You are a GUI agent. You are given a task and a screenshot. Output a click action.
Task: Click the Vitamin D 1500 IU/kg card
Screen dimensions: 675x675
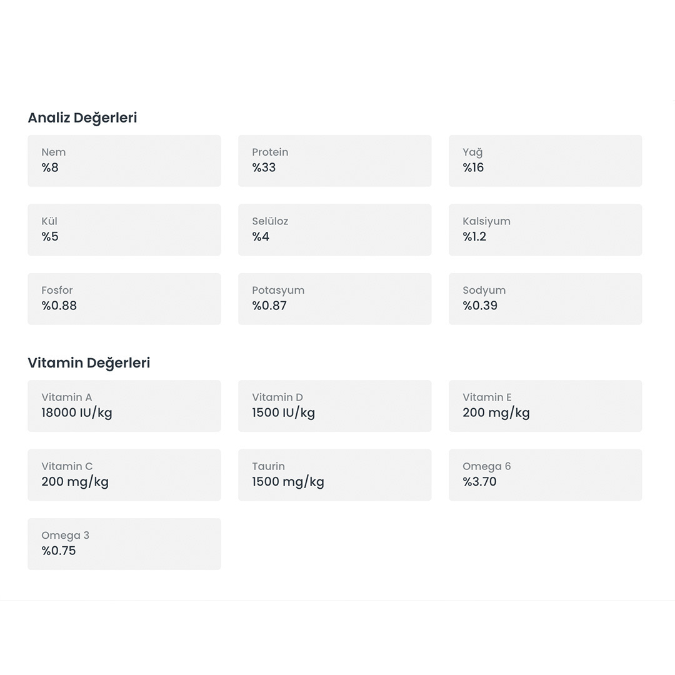click(334, 406)
